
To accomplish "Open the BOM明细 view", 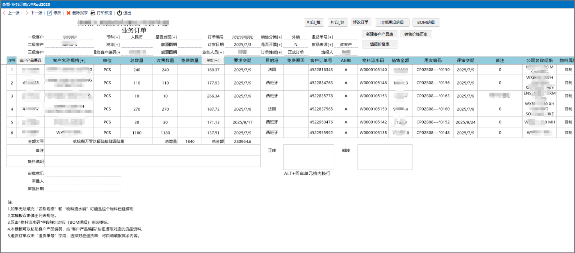I will (x=426, y=22).
